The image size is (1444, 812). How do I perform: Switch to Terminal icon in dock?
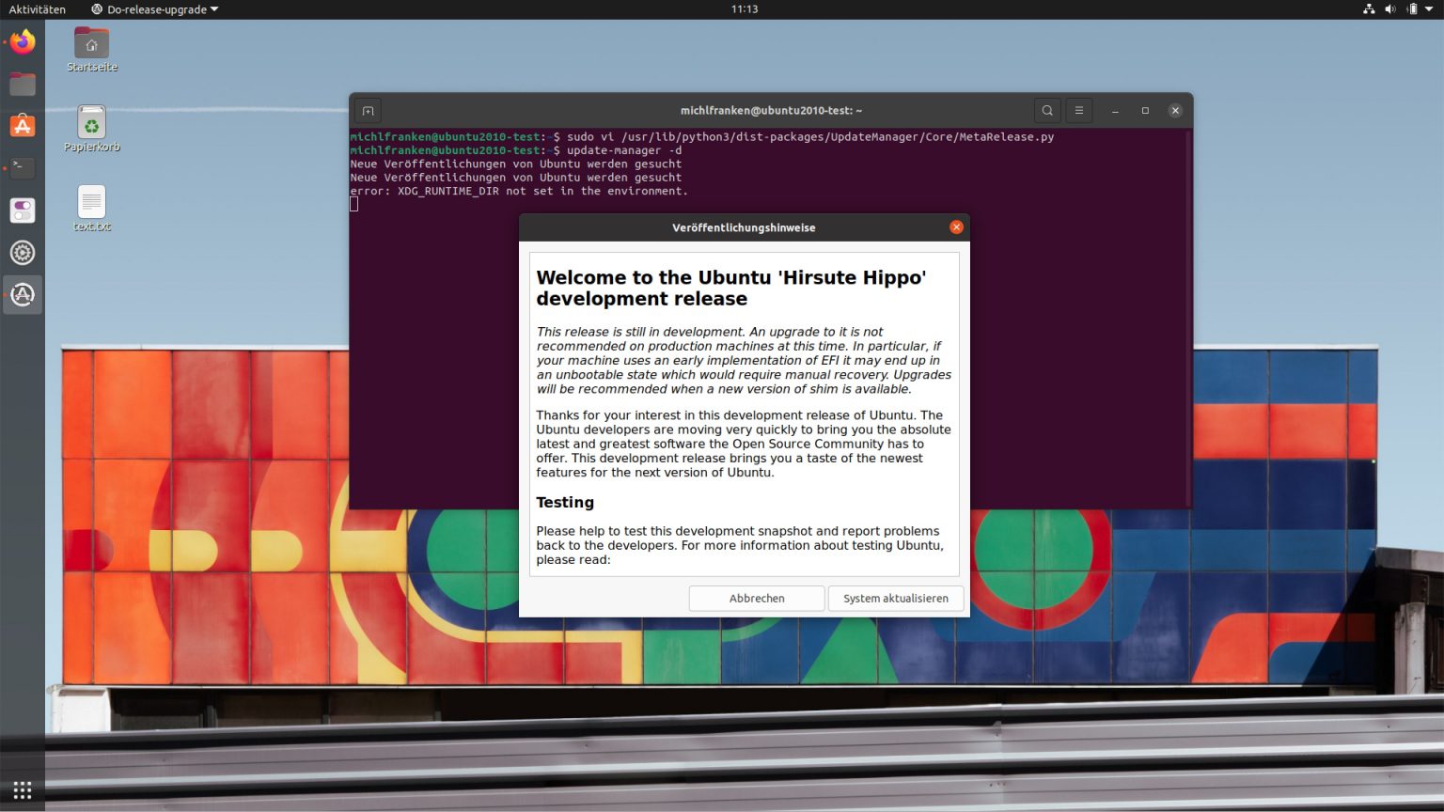click(x=23, y=168)
